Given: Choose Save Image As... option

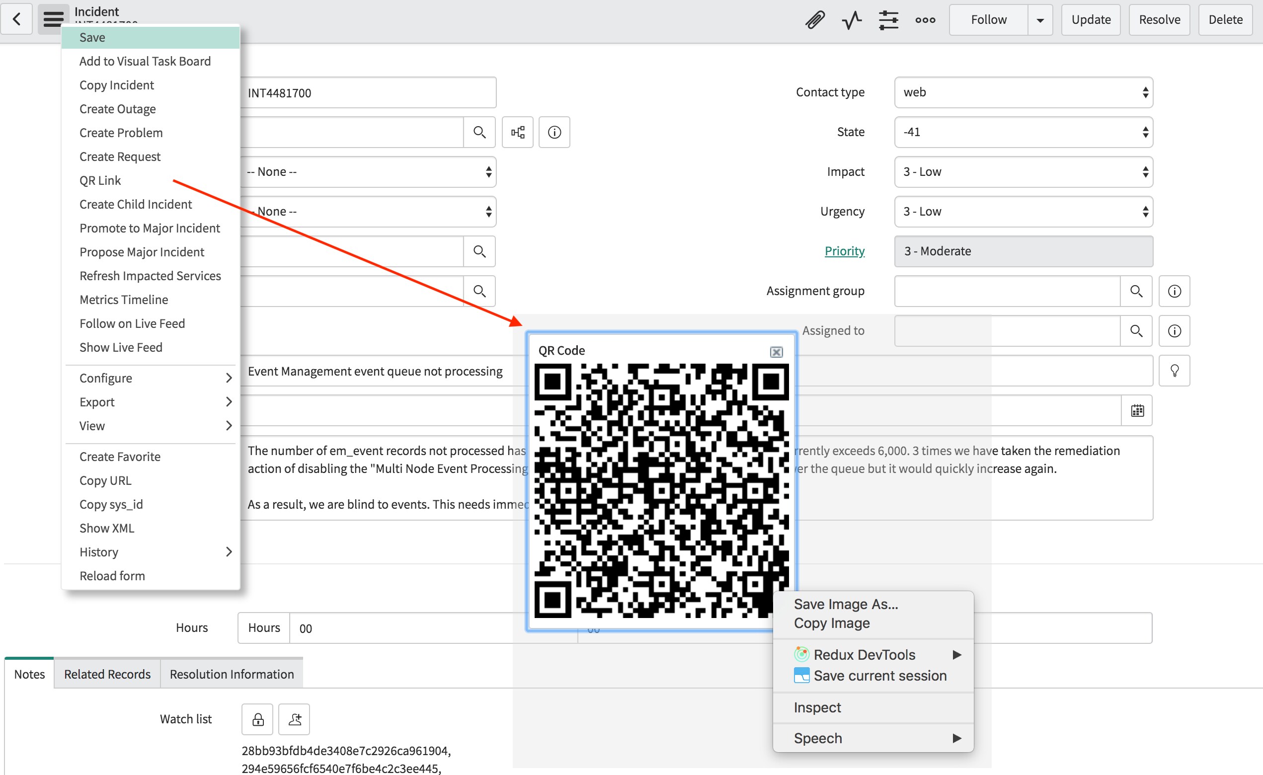Looking at the screenshot, I should 873,604.
